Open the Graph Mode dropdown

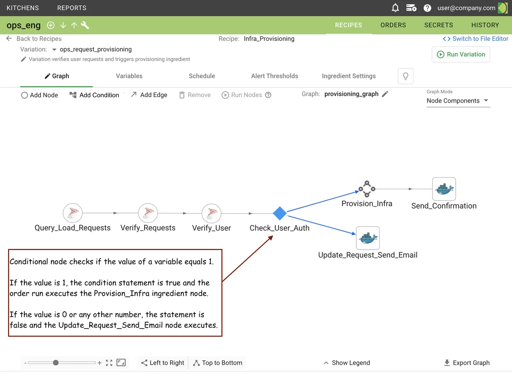458,101
